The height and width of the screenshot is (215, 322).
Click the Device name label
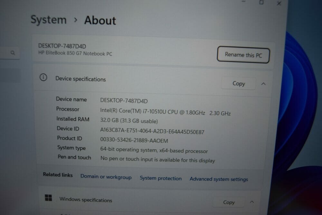point(71,99)
